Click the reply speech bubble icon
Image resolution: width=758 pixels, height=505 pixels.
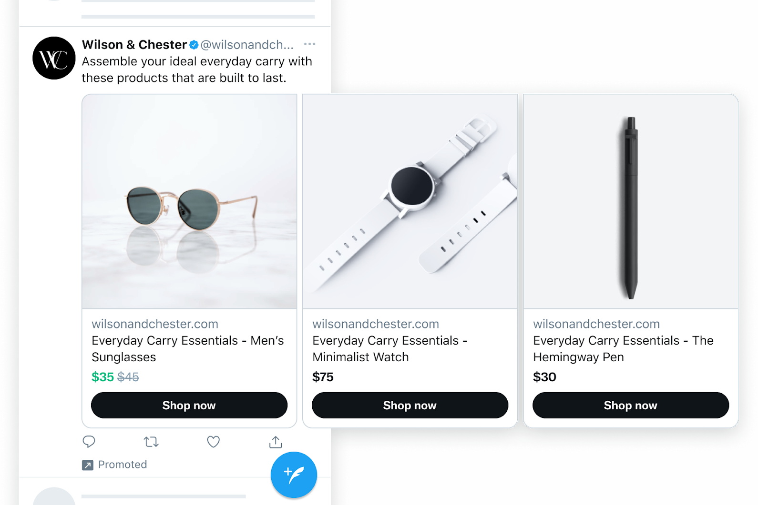(89, 442)
